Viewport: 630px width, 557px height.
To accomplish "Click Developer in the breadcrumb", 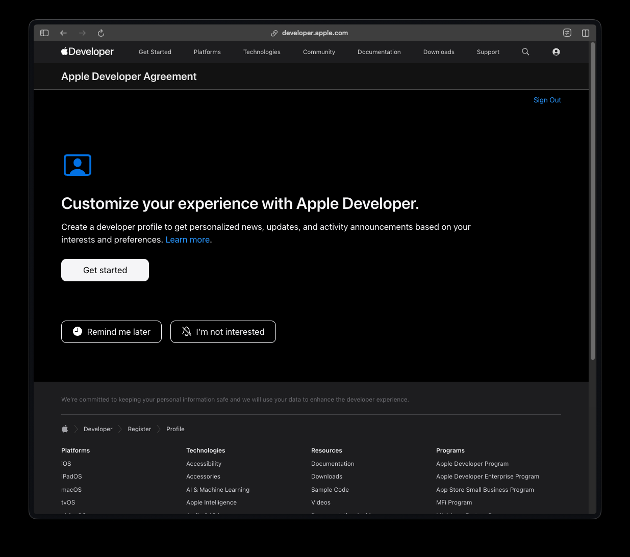I will coord(98,429).
